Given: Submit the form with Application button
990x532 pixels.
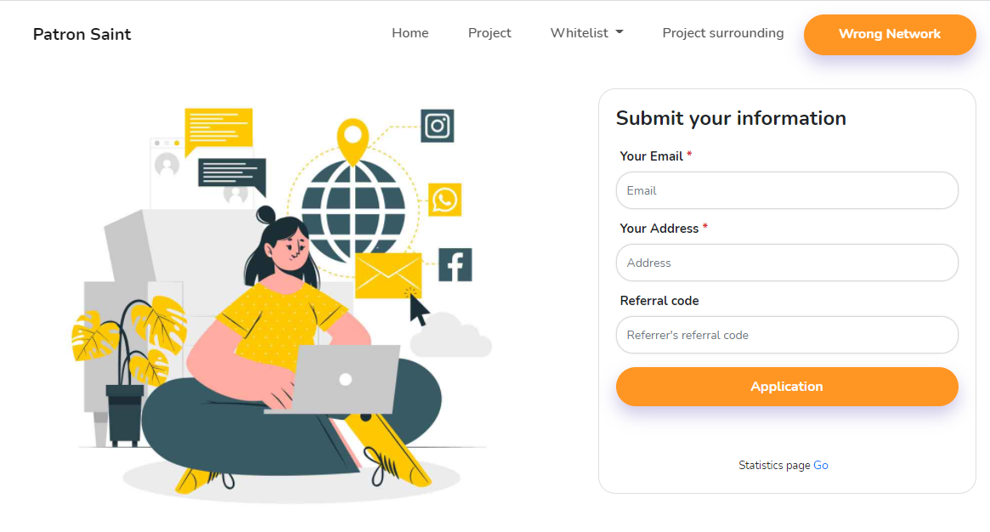Looking at the screenshot, I should click(787, 386).
